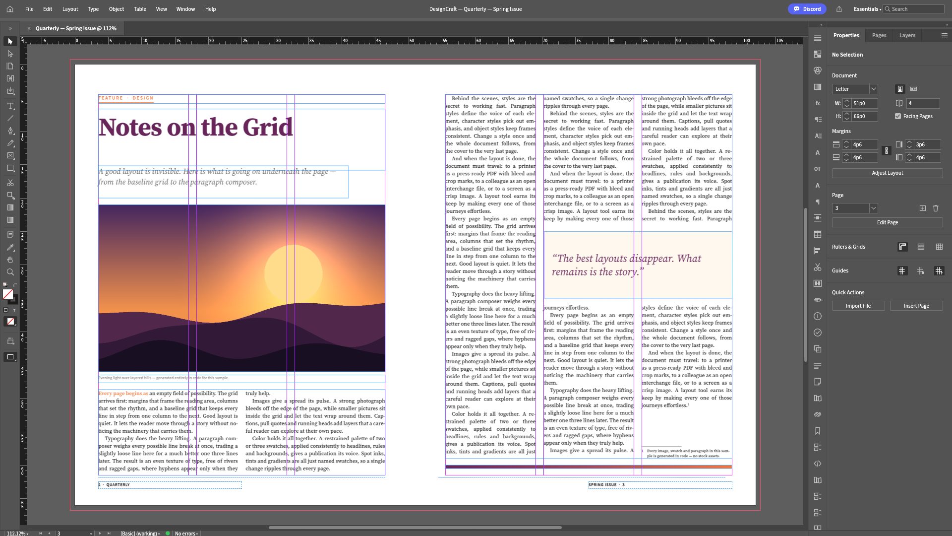The width and height of the screenshot is (952, 536).
Task: Open the Object menu
Action: tap(117, 9)
